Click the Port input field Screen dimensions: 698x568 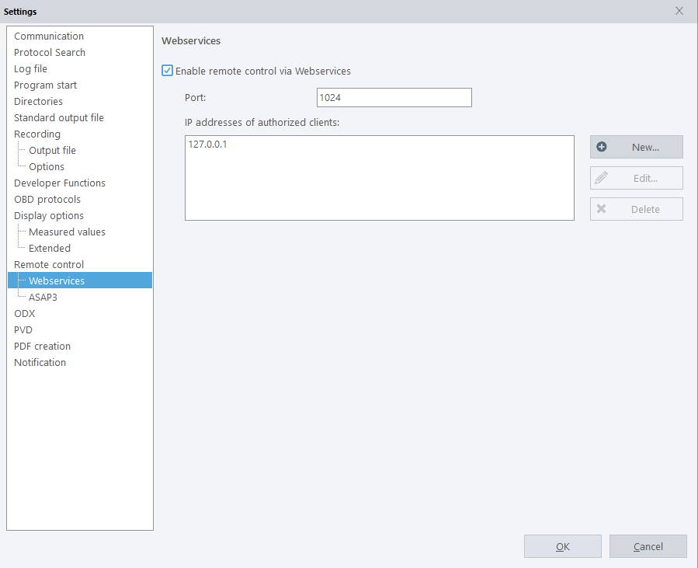pos(394,98)
